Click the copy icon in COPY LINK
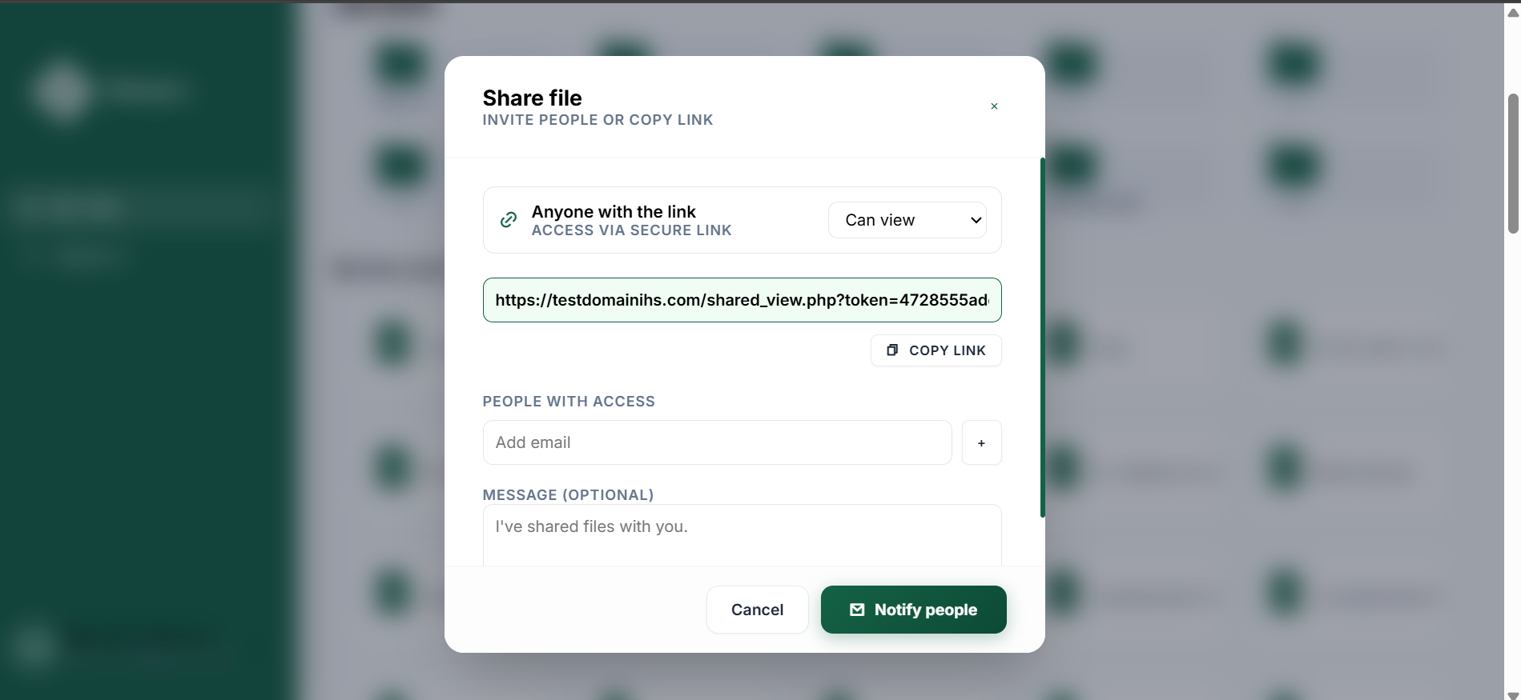Image resolution: width=1521 pixels, height=700 pixels. tap(892, 350)
